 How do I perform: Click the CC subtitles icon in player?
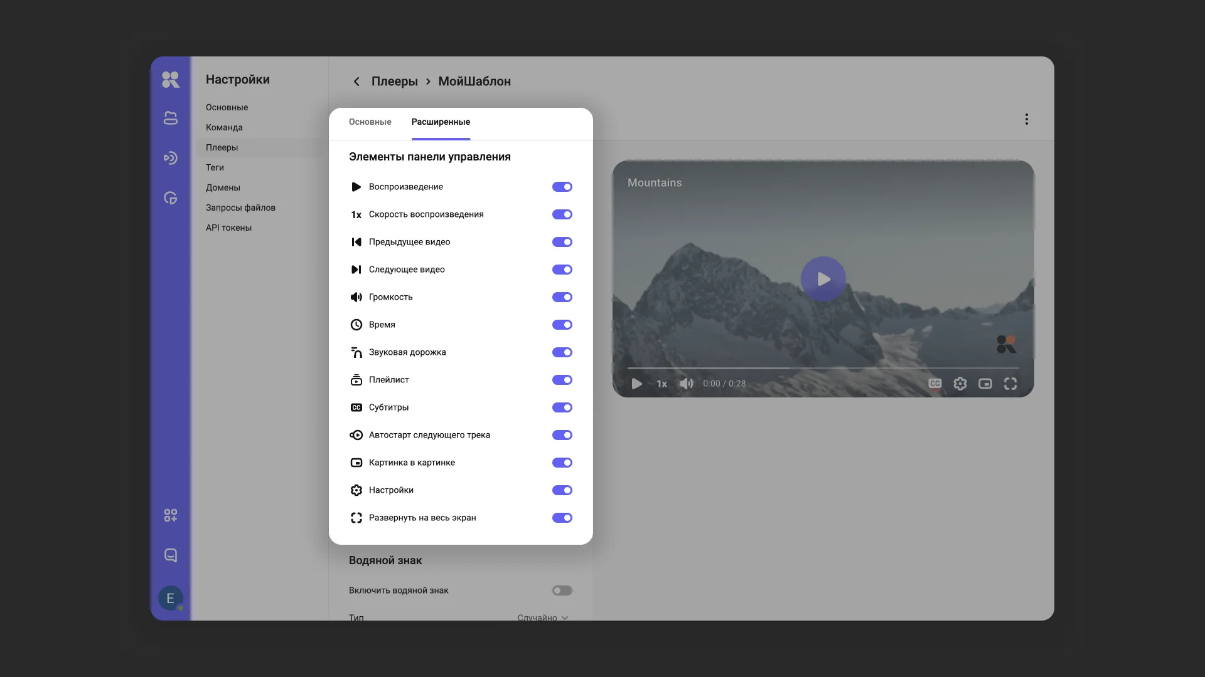tap(935, 384)
